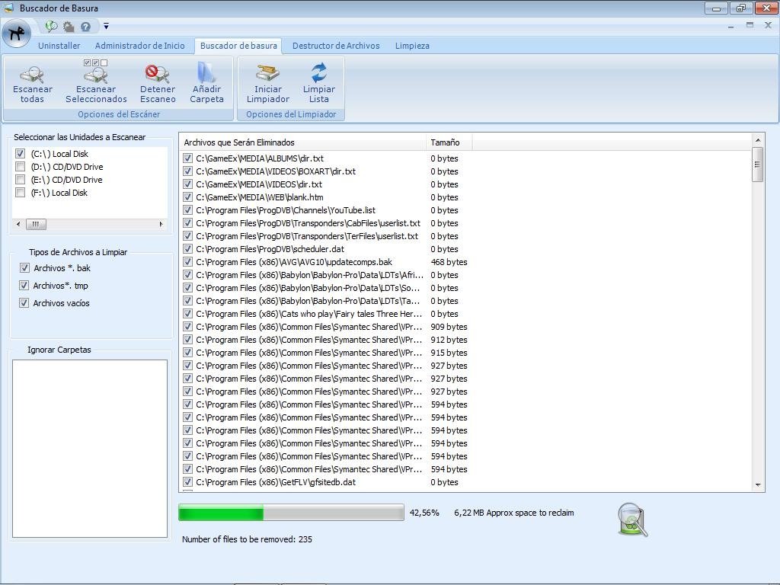Viewport: 780px width, 585px height.
Task: Sort by Archivos que Serán Eliminados column
Action: click(302, 142)
